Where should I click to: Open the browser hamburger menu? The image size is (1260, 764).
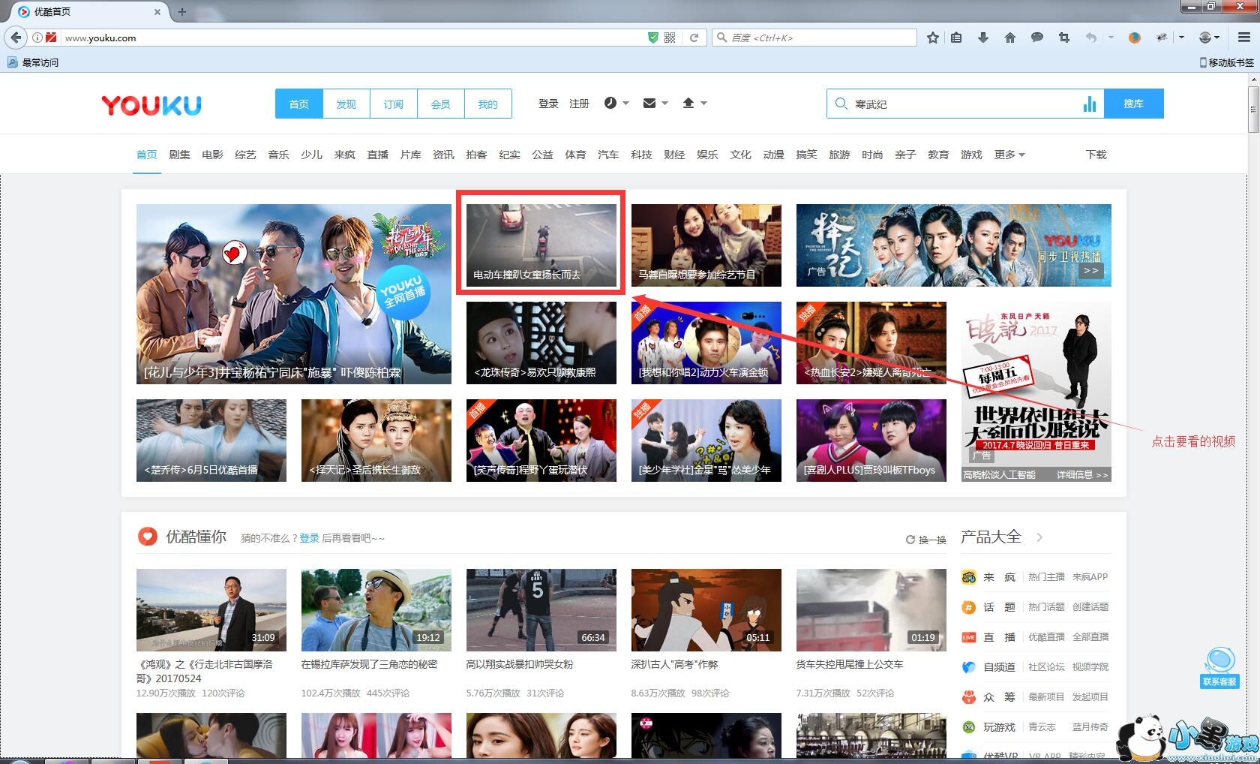coord(1243,38)
